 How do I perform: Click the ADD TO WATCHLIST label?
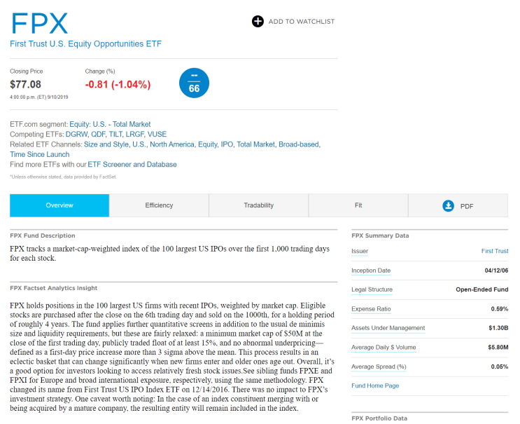tap(302, 22)
